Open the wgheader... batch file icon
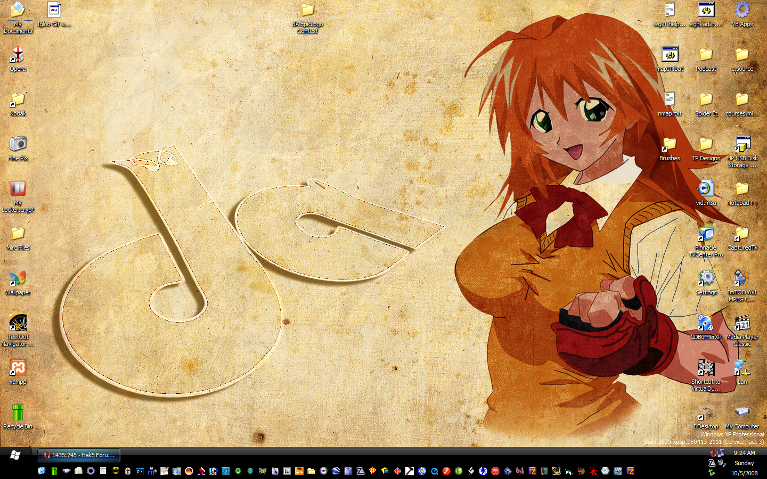The height and width of the screenshot is (479, 767). pyautogui.click(x=706, y=14)
